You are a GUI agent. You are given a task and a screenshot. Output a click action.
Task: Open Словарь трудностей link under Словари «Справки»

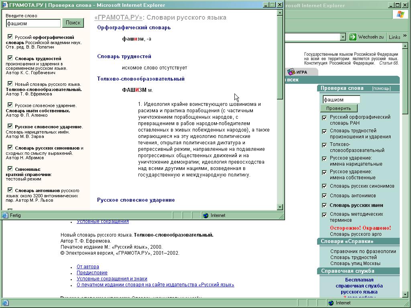(353, 257)
